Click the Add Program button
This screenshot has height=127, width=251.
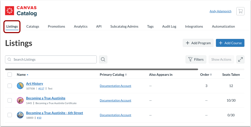198,43
